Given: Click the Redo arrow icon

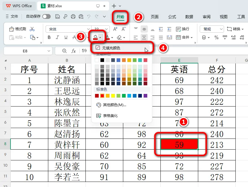Looking at the screenshot, I should (x=97, y=16).
